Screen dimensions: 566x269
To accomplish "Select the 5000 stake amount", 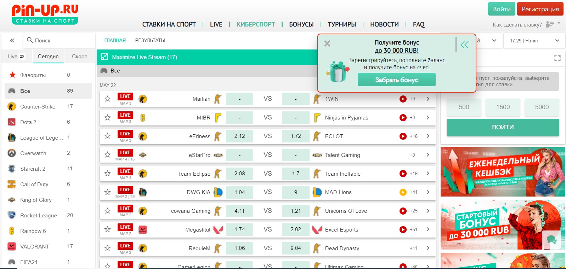I will click(x=542, y=107).
